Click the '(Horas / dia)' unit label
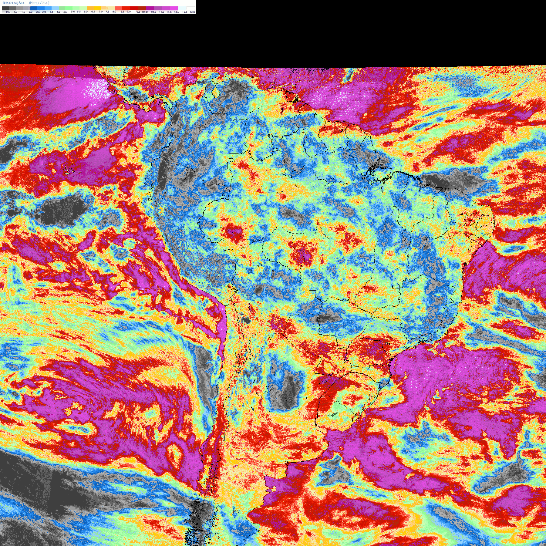 (39, 3)
